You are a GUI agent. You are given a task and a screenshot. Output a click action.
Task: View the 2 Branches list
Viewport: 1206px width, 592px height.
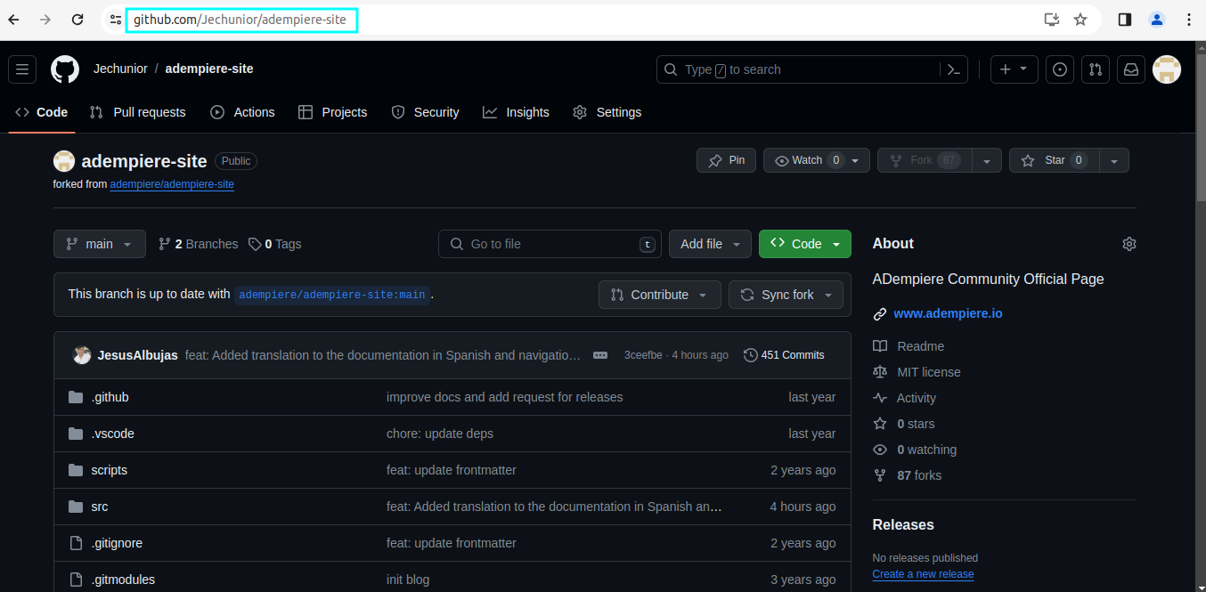[198, 244]
